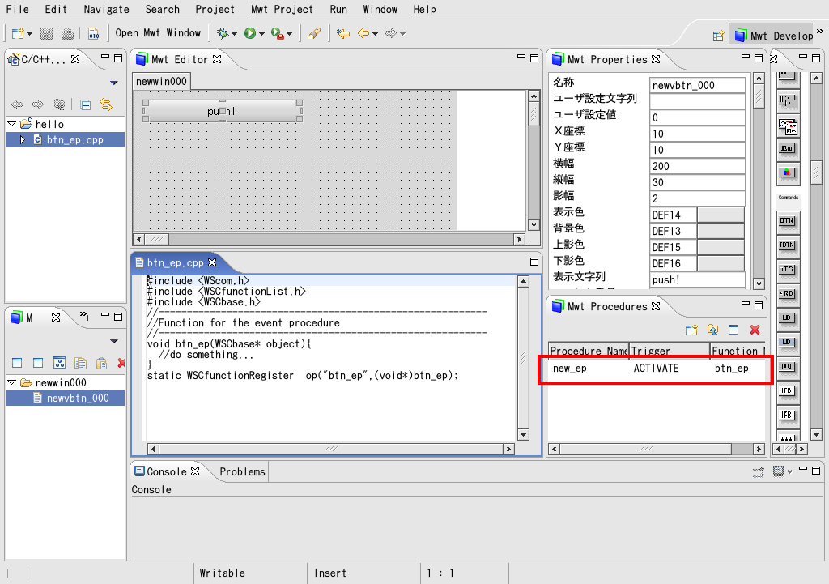Open the Run dropdown arrow
Viewport: 829px width, 584px height.
tap(261, 34)
